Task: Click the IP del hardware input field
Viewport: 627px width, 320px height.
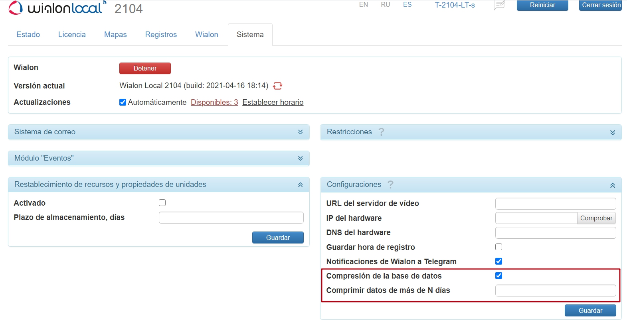Action: pyautogui.click(x=536, y=218)
